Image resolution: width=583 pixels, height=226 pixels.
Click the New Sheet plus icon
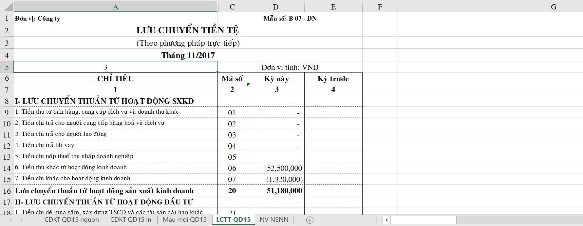coord(310,220)
